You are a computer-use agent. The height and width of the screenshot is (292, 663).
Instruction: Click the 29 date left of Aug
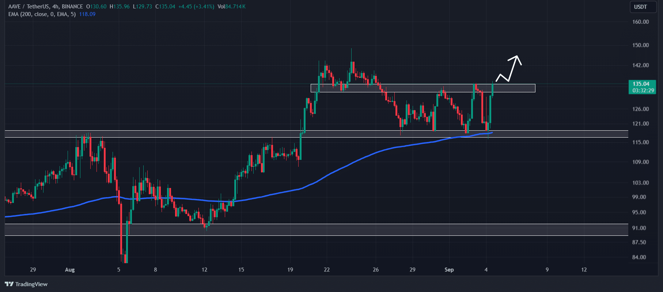33,270
